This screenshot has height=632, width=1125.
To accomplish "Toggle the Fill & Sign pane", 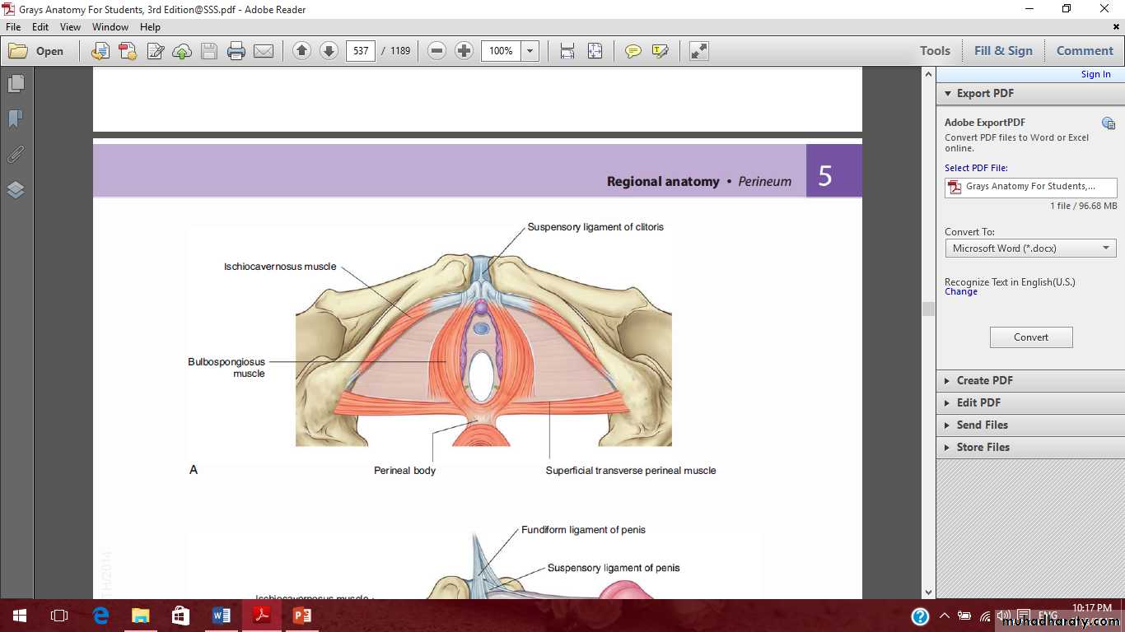I will 1002,51.
